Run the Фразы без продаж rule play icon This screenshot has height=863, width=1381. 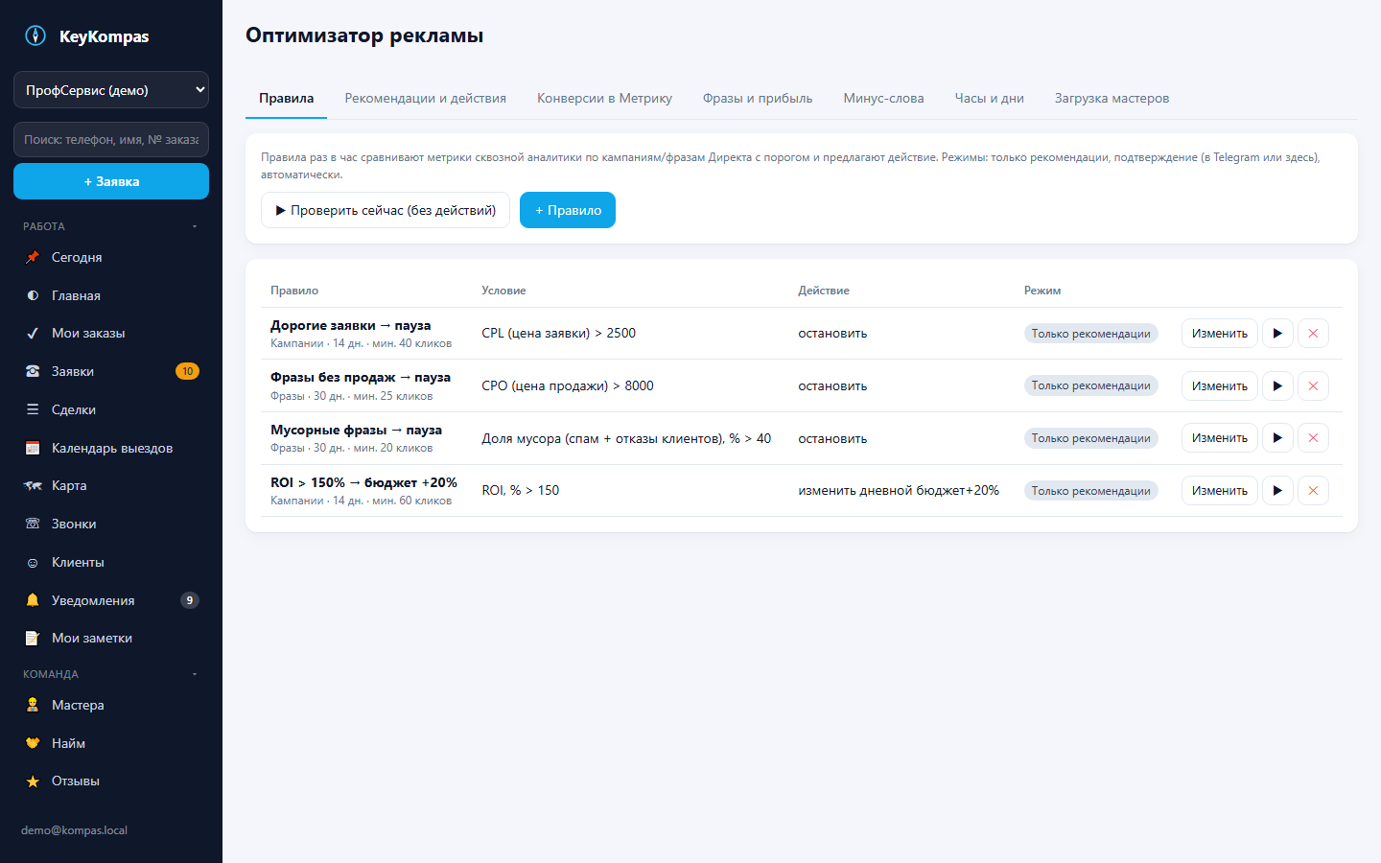point(1277,385)
